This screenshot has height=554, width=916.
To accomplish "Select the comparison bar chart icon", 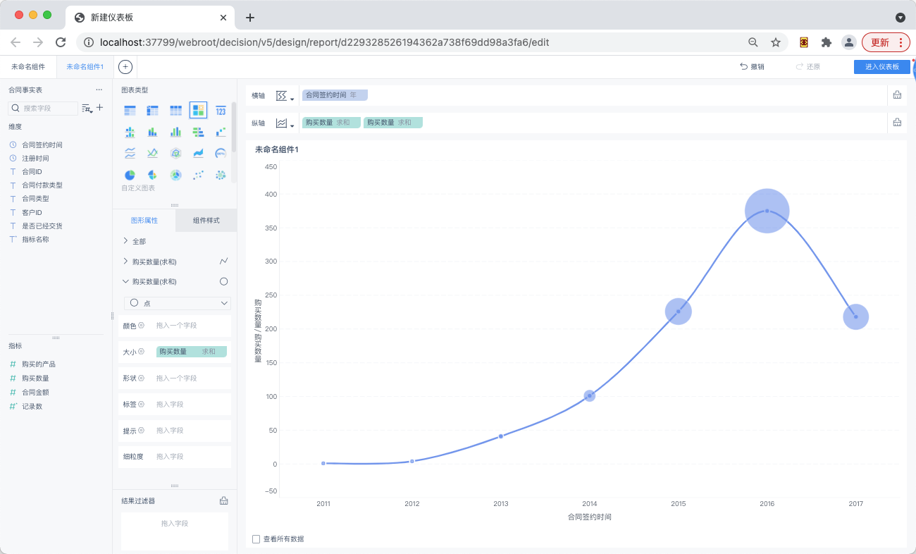I will coord(198,132).
